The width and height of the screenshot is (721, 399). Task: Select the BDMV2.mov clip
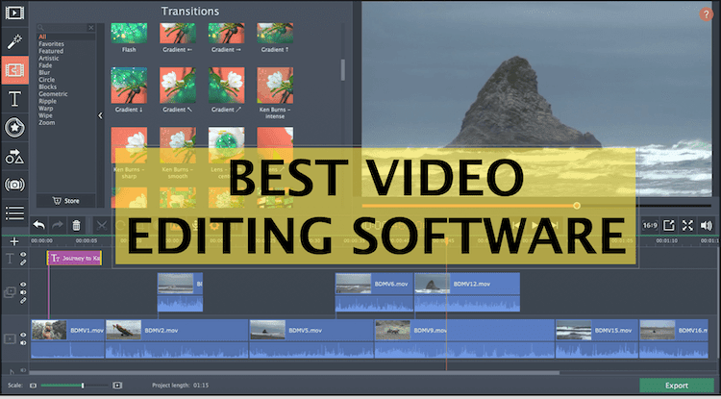177,339
